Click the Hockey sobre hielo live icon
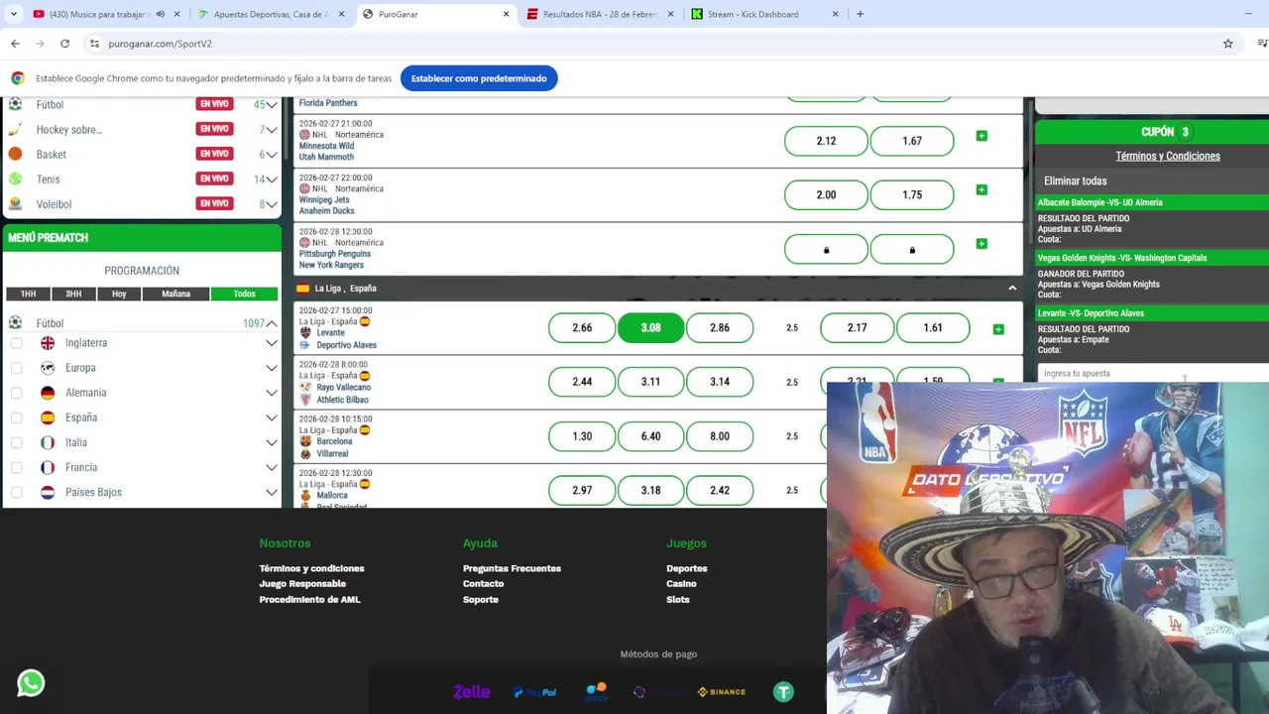 coord(15,129)
